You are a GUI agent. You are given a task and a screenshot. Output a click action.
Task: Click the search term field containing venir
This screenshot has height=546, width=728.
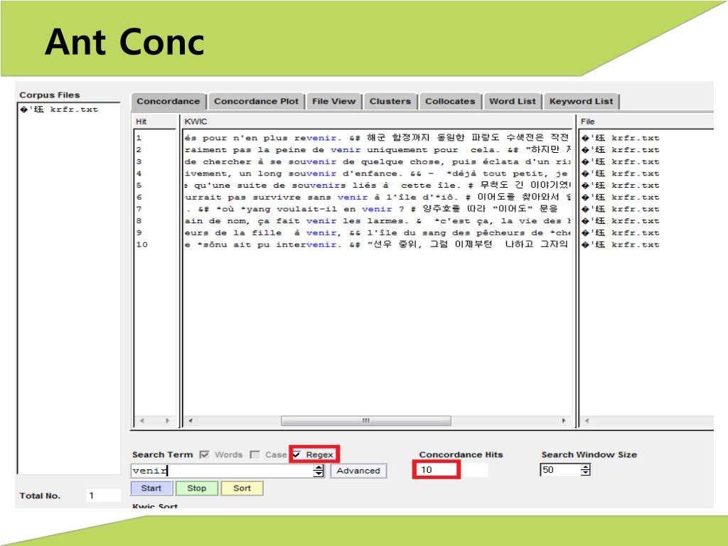pyautogui.click(x=222, y=471)
